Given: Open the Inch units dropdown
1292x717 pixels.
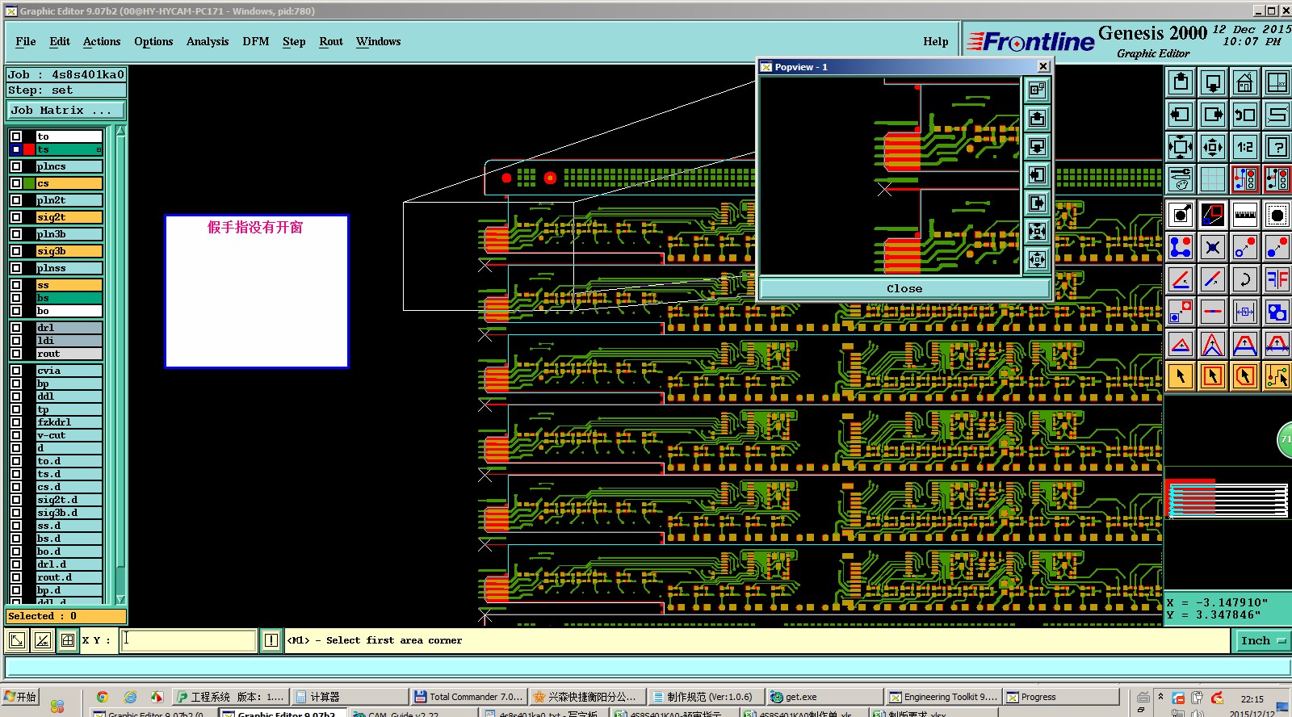Looking at the screenshot, I should [x=1261, y=640].
